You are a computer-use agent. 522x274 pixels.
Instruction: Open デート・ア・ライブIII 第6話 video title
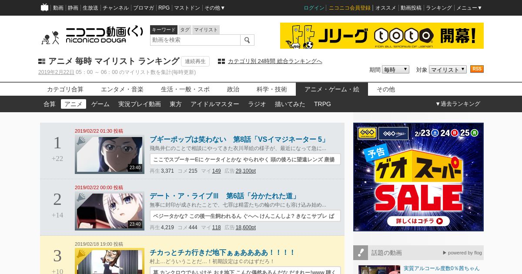[224, 196]
